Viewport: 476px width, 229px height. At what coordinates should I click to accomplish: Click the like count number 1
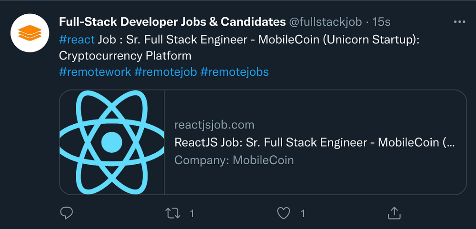click(302, 214)
